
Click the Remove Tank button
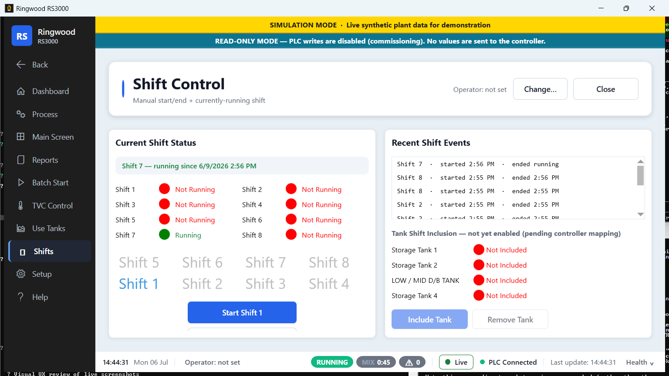point(510,319)
